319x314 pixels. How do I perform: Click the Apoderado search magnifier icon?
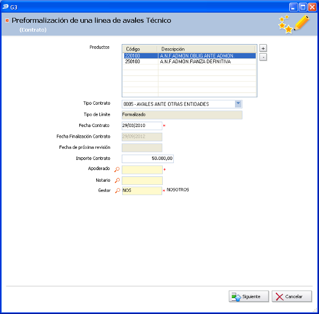(117, 169)
